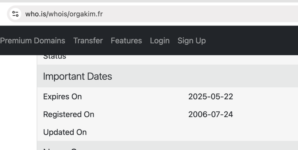Open the Features menu item

(126, 41)
